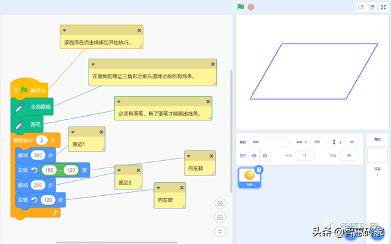The width and height of the screenshot is (391, 244).
Task: Click the when flag clicked hat block
Action: [x=29, y=88]
